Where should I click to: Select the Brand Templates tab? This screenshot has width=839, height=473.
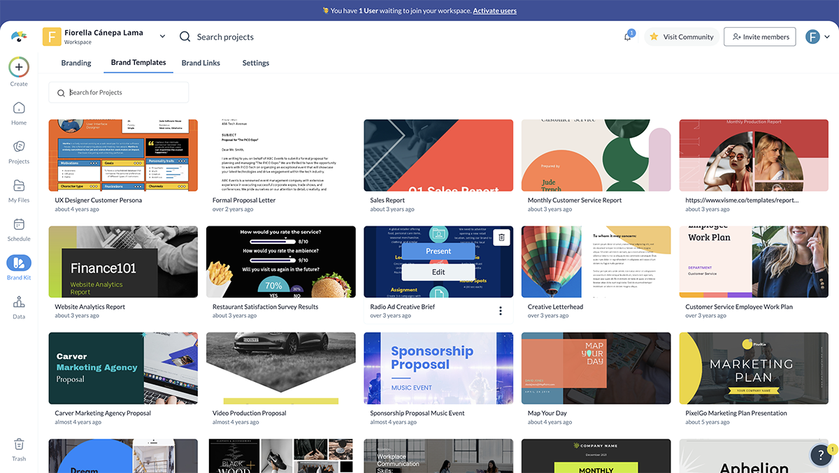pyautogui.click(x=138, y=63)
